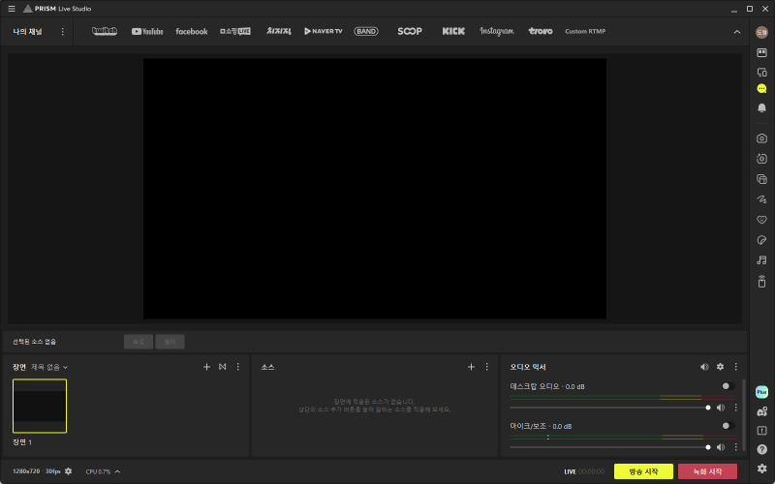Image resolution: width=775 pixels, height=484 pixels.
Task: Open the help question mark icon
Action: pos(761,449)
